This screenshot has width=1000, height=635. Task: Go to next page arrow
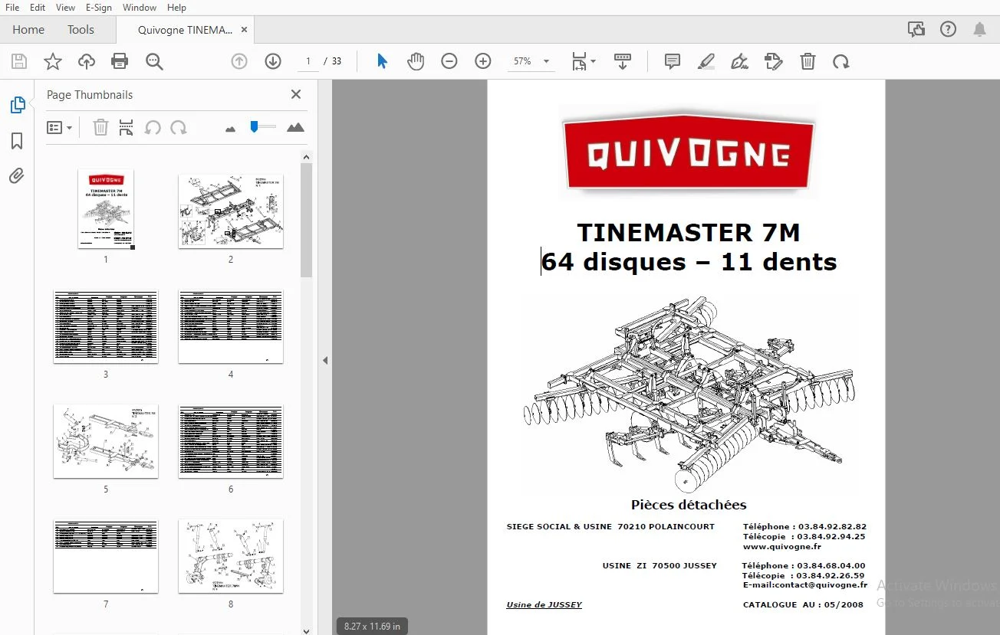coord(273,61)
